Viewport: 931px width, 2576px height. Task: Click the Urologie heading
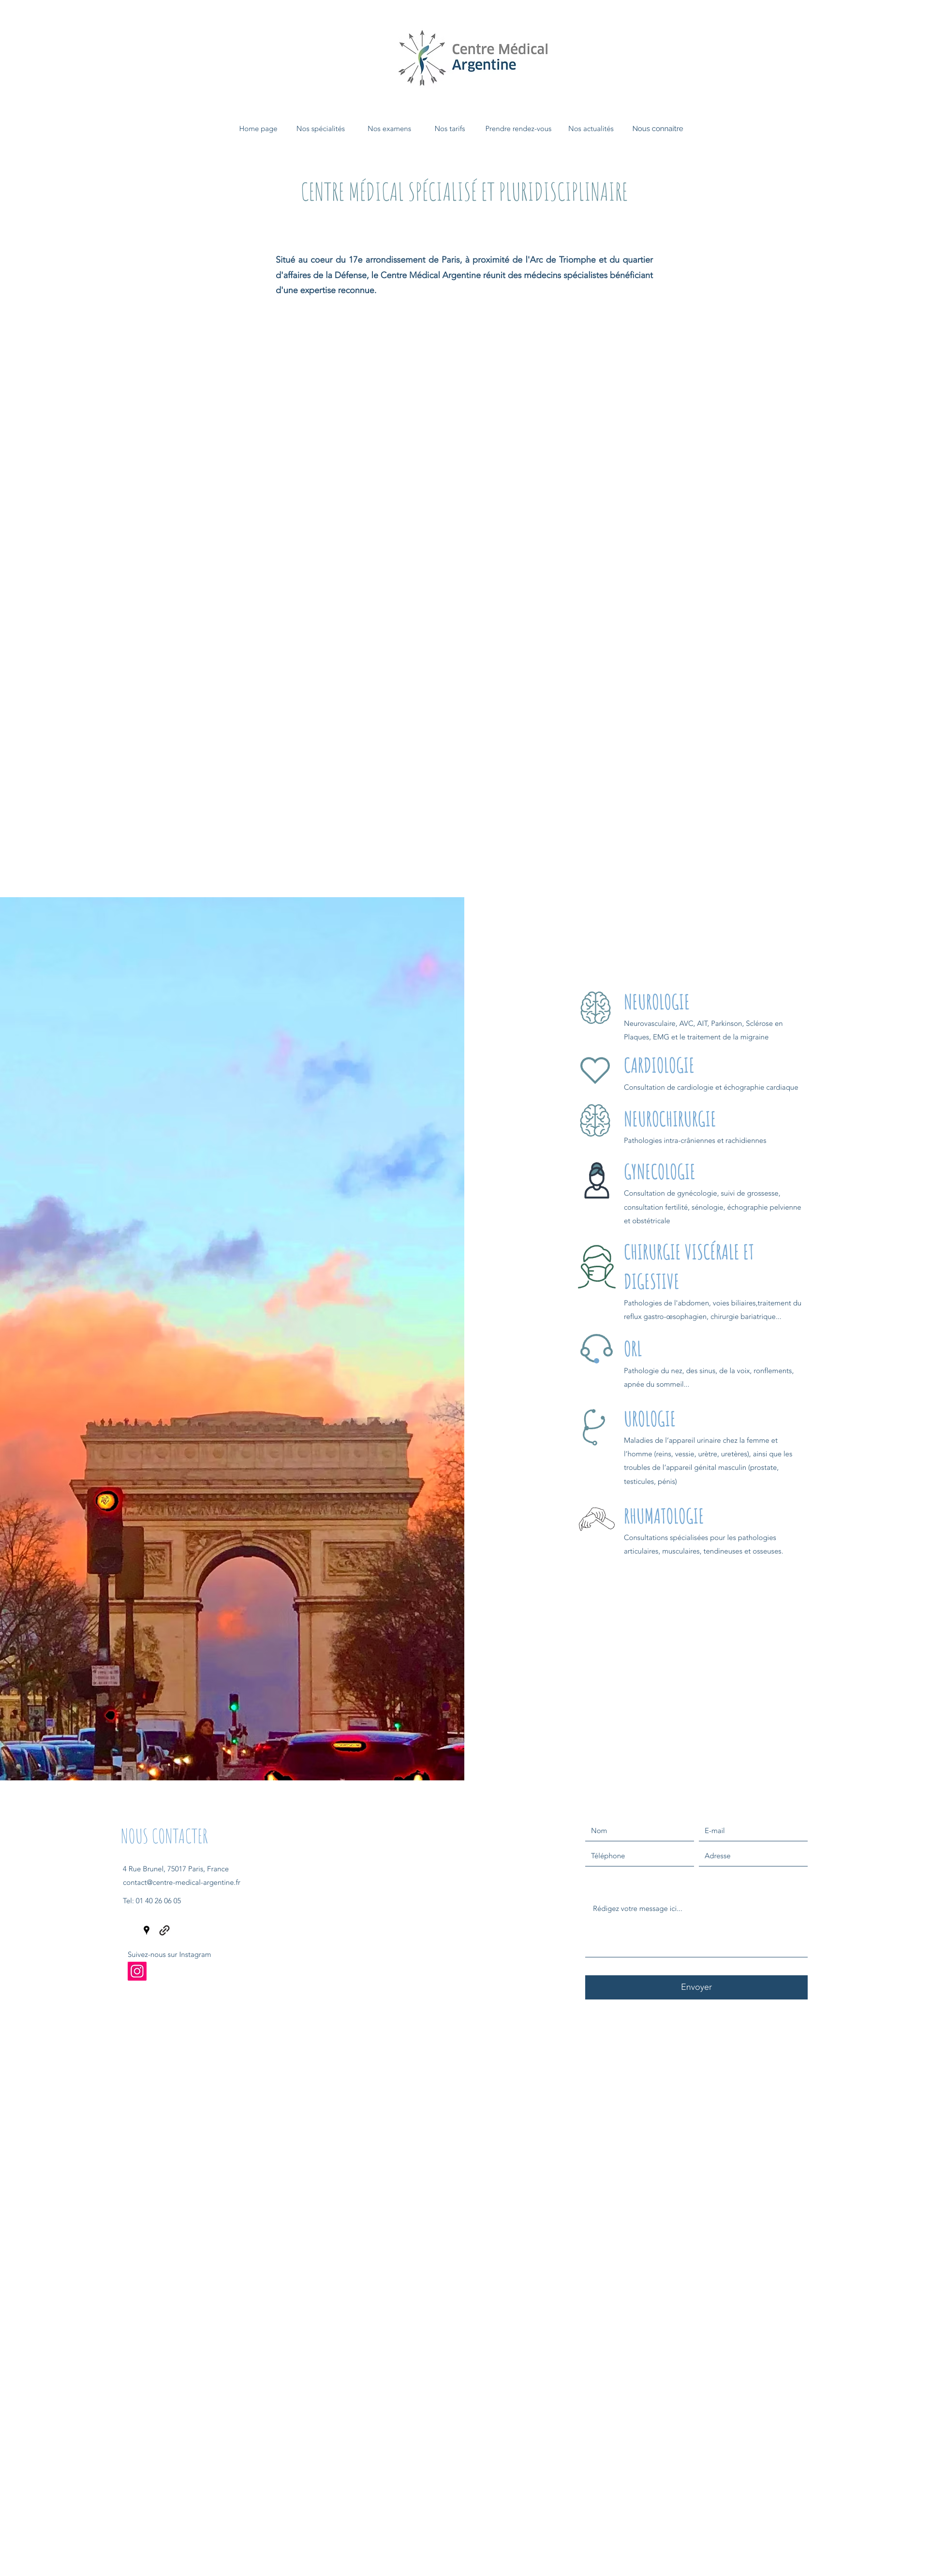tap(649, 1419)
